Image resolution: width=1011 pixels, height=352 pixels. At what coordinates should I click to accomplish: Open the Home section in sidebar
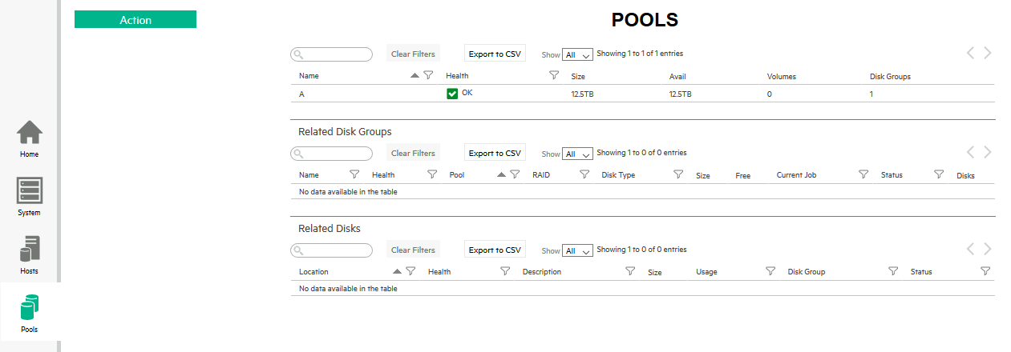(x=30, y=139)
